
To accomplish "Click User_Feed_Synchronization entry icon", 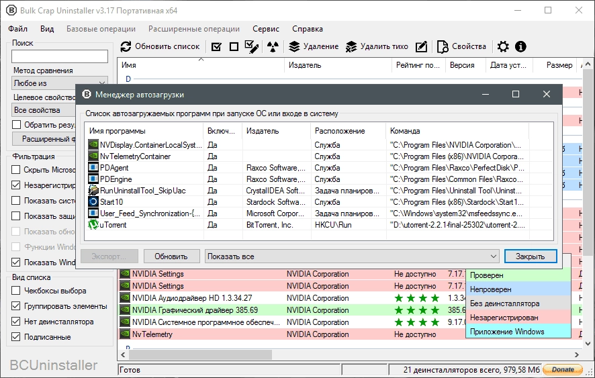I will [x=93, y=214].
